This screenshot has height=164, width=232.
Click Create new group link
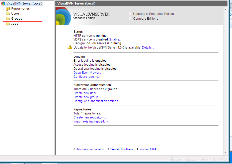[x=87, y=97]
